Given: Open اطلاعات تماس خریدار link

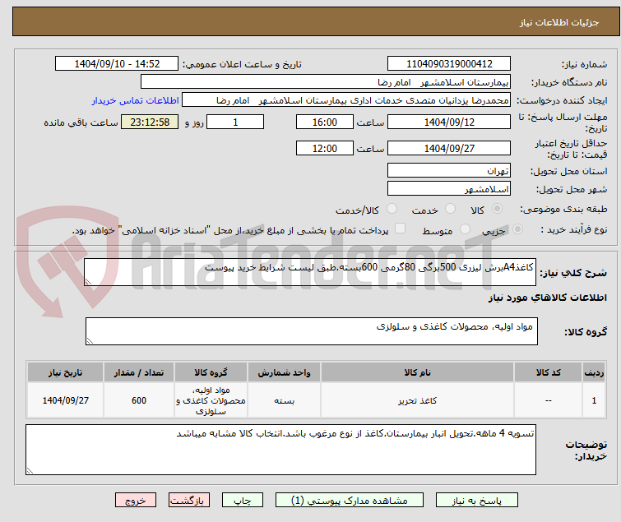Looking at the screenshot, I should point(136,100).
